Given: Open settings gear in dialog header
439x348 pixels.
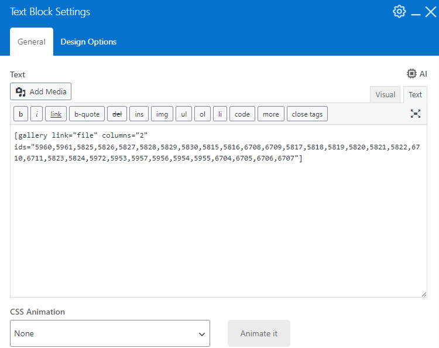Looking at the screenshot, I should click(x=399, y=12).
